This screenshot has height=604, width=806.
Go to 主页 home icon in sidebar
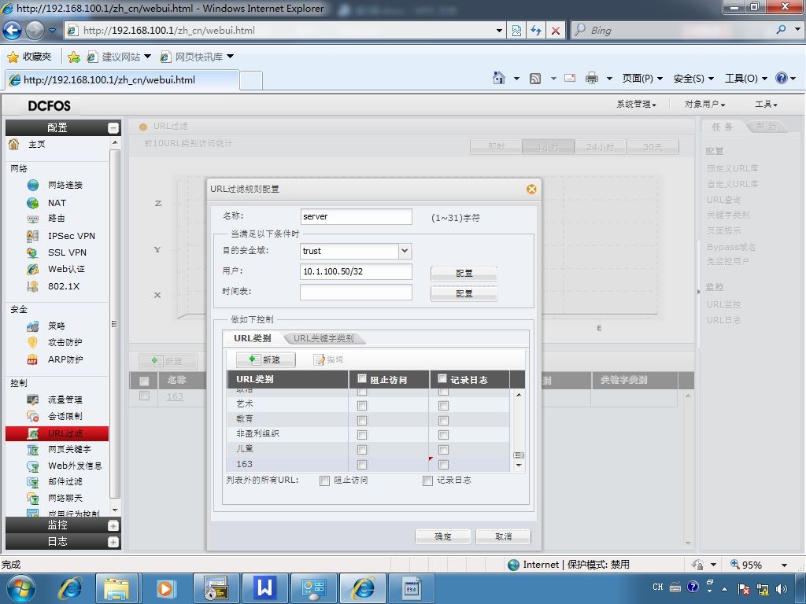pyautogui.click(x=14, y=144)
